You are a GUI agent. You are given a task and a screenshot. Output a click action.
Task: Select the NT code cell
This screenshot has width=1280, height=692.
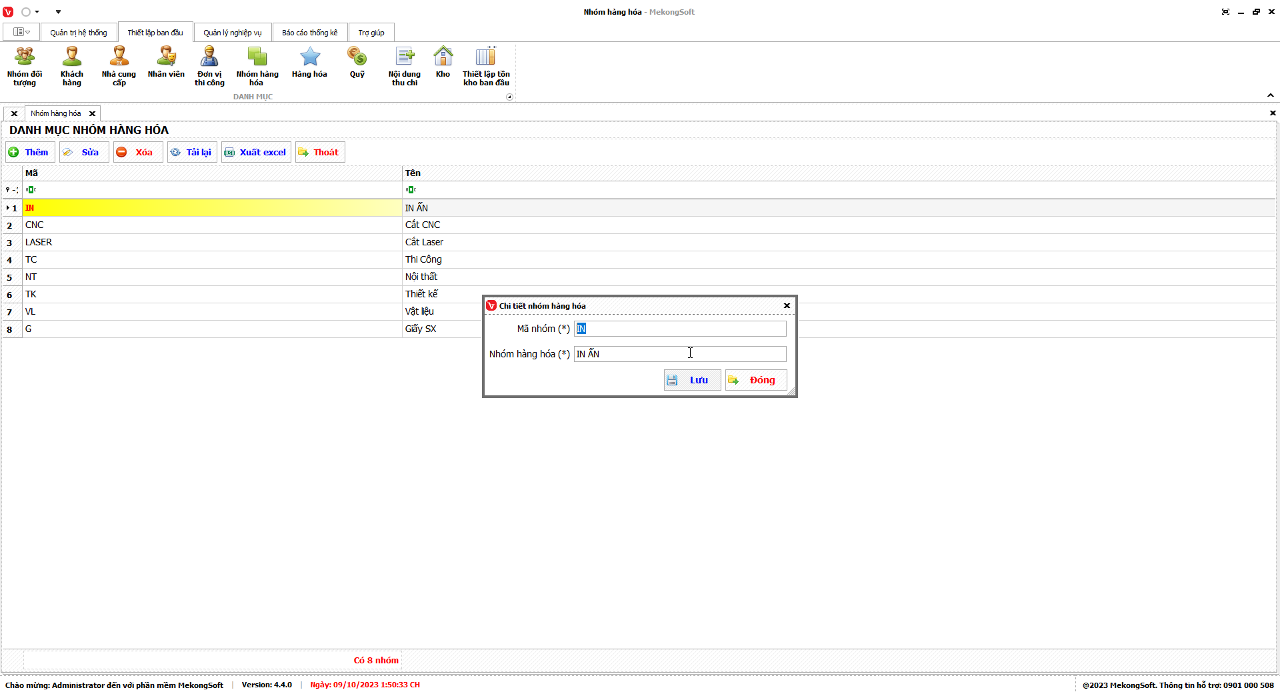212,277
